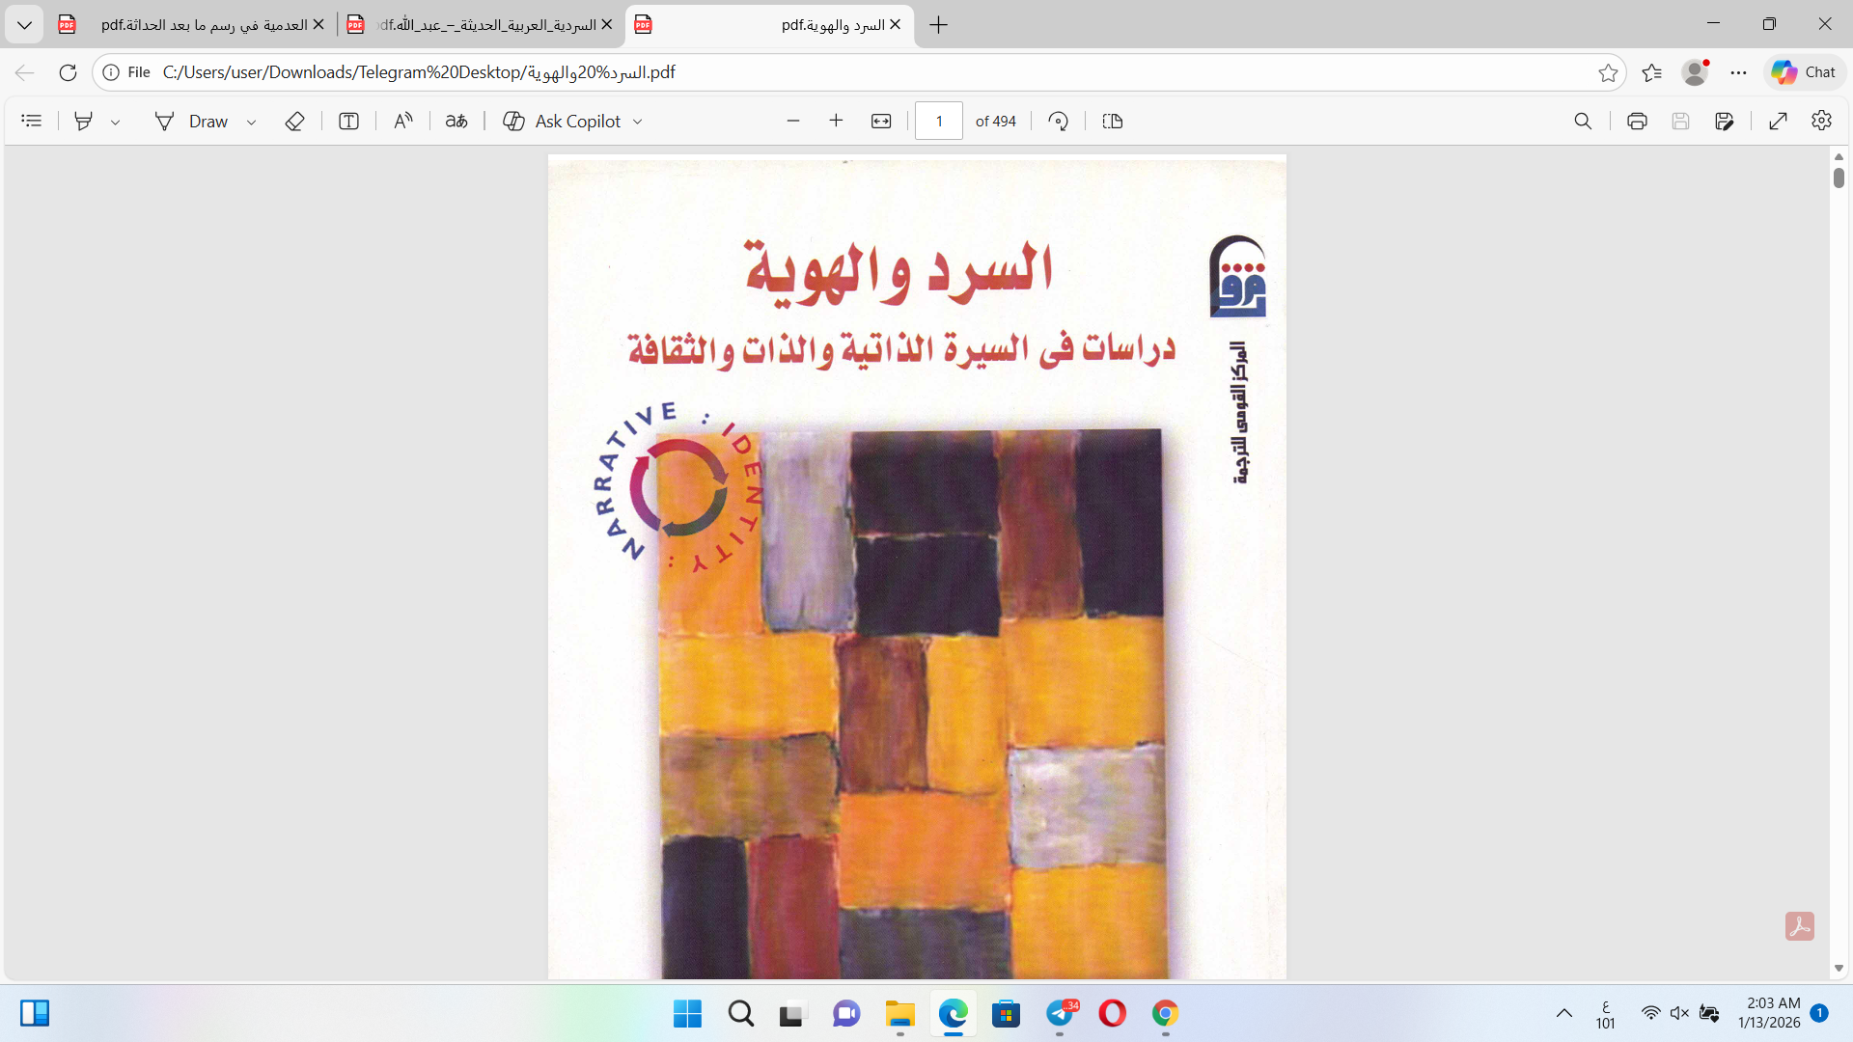Click the scroll up arrow
Screen dimensions: 1853x1042
coord(1839,156)
